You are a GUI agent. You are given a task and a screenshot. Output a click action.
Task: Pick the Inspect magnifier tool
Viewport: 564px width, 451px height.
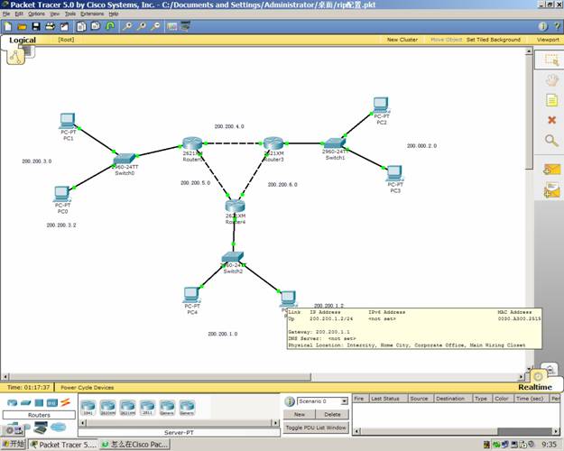click(x=550, y=140)
